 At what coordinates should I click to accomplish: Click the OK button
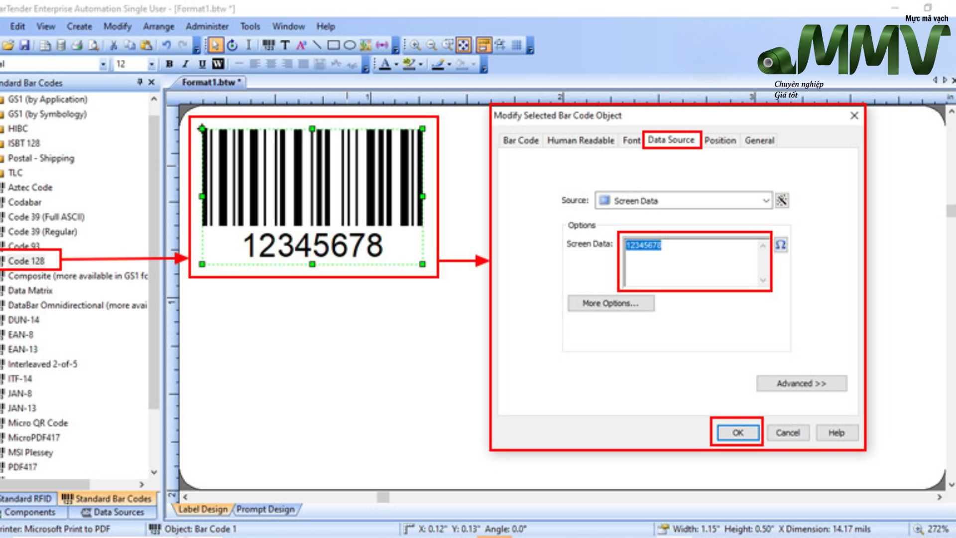738,432
